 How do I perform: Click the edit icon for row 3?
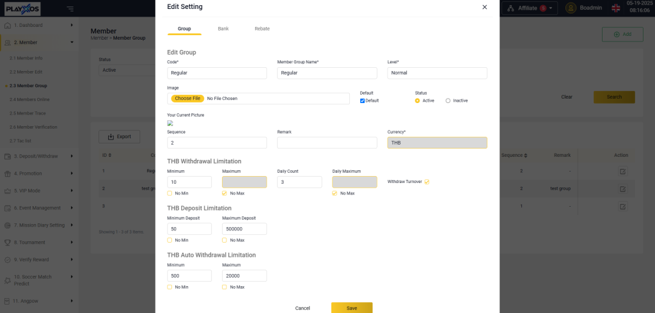pyautogui.click(x=622, y=207)
